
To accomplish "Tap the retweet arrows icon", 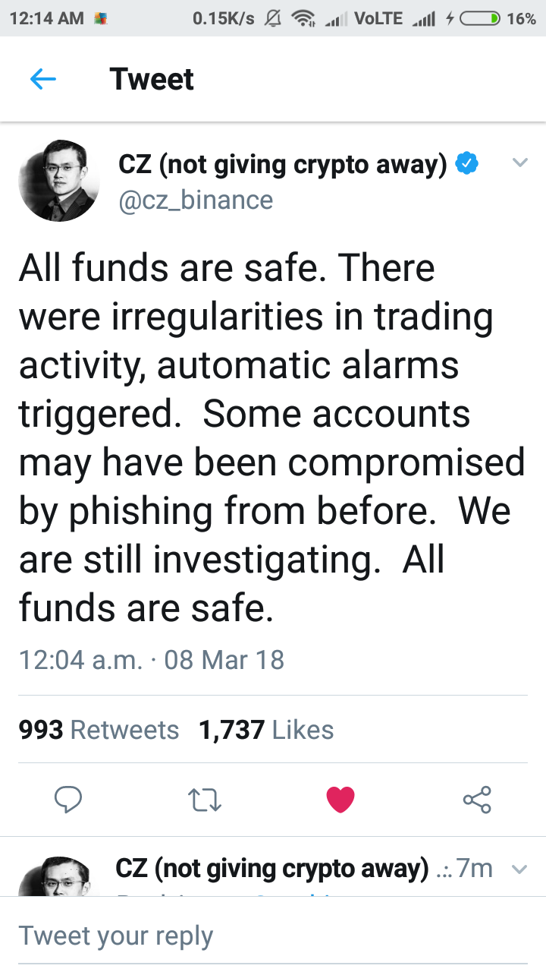I will [203, 799].
